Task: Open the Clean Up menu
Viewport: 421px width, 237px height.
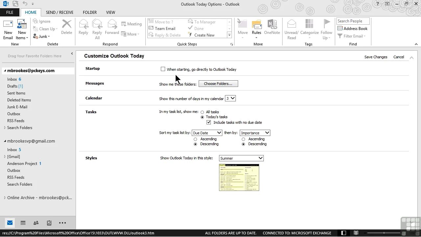Action: click(45, 29)
